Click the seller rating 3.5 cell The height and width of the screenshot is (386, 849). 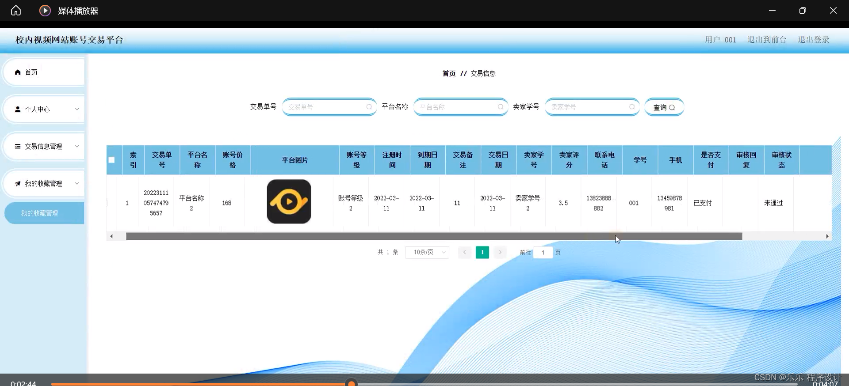pos(563,203)
